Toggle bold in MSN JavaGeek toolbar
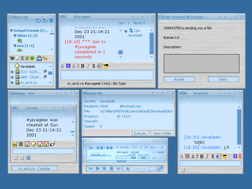The width and height of the screenshot is (252, 189). (x=202, y=156)
